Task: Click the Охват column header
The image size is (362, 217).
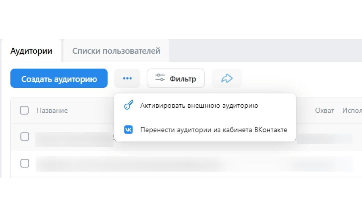Action: click(325, 110)
